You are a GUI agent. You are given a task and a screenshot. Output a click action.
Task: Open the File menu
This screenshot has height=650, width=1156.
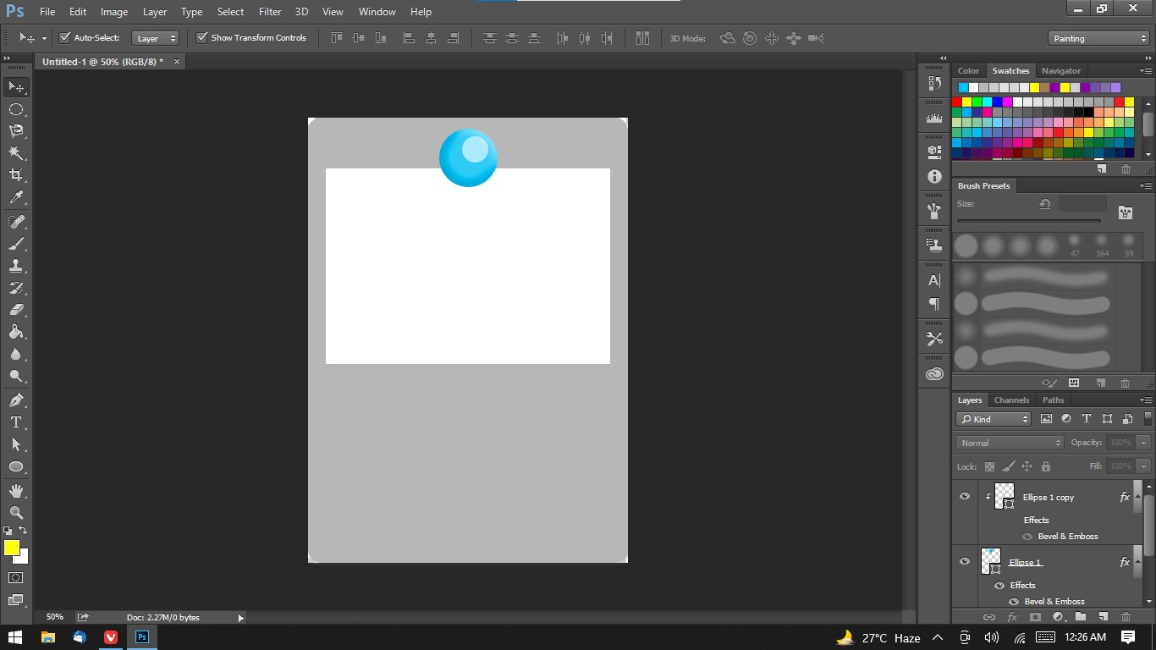pos(47,12)
